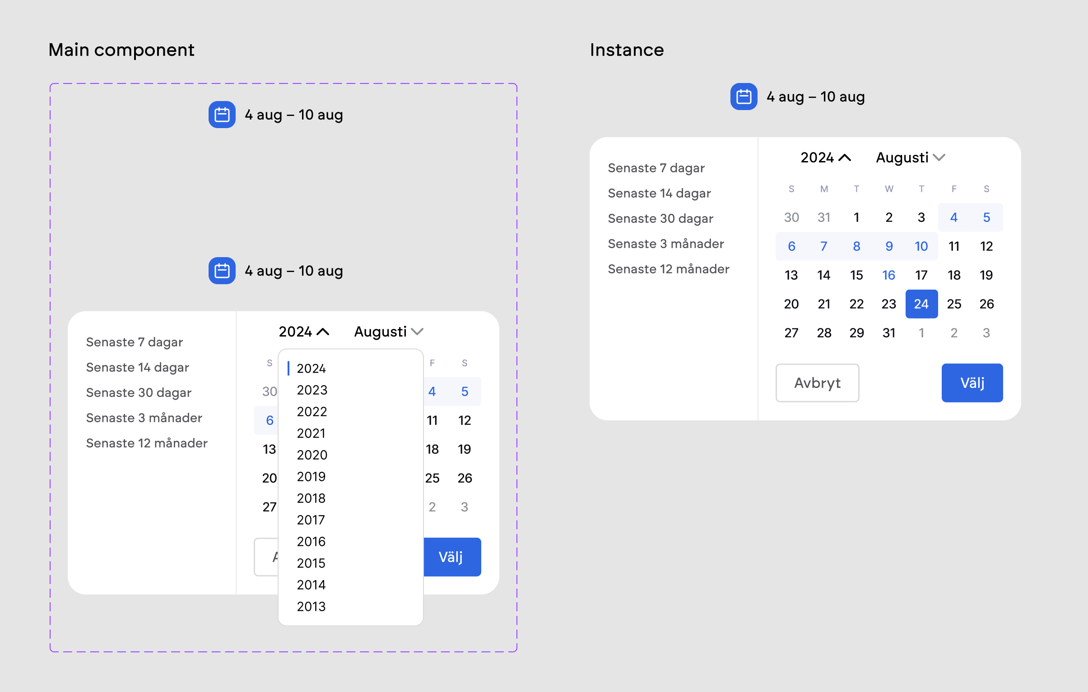Screen dimensions: 1088x692
Task: Select day 26 in the Instance calendar
Action: click(x=986, y=304)
